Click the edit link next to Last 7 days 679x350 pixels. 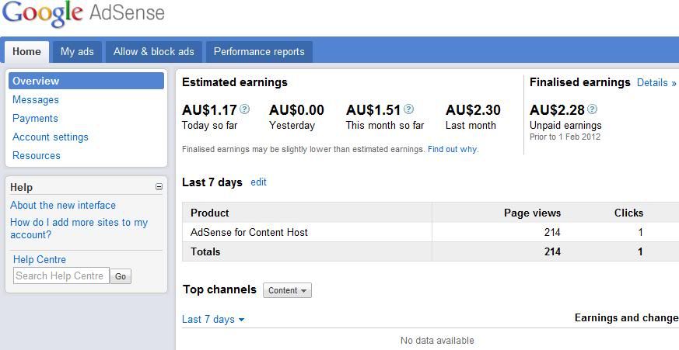[x=258, y=182]
